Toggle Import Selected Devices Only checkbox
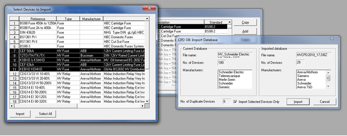The height and width of the screenshot is (136, 347). pyautogui.click(x=235, y=102)
